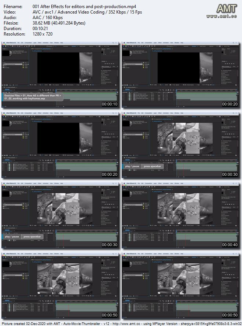Select highlighted comp in Project panel, 00:00:10 frame
242x326 pixels.
12,64
